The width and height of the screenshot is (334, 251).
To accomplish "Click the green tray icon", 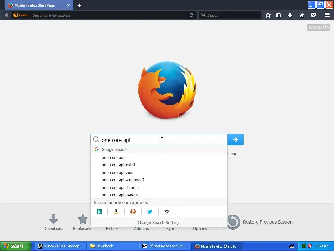I will [304, 246].
